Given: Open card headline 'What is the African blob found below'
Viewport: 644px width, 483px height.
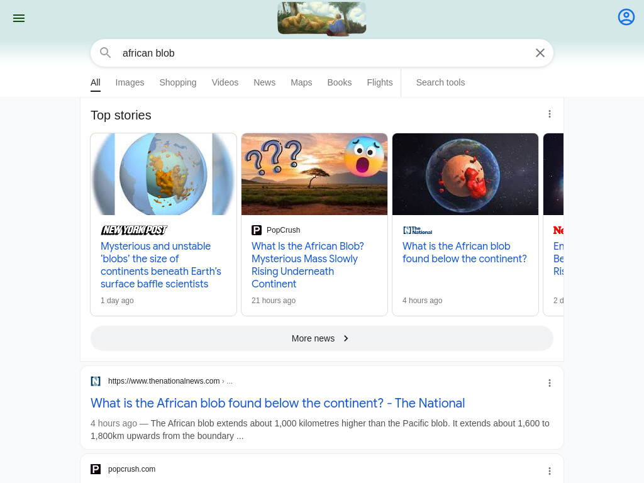Looking at the screenshot, I should click(465, 252).
